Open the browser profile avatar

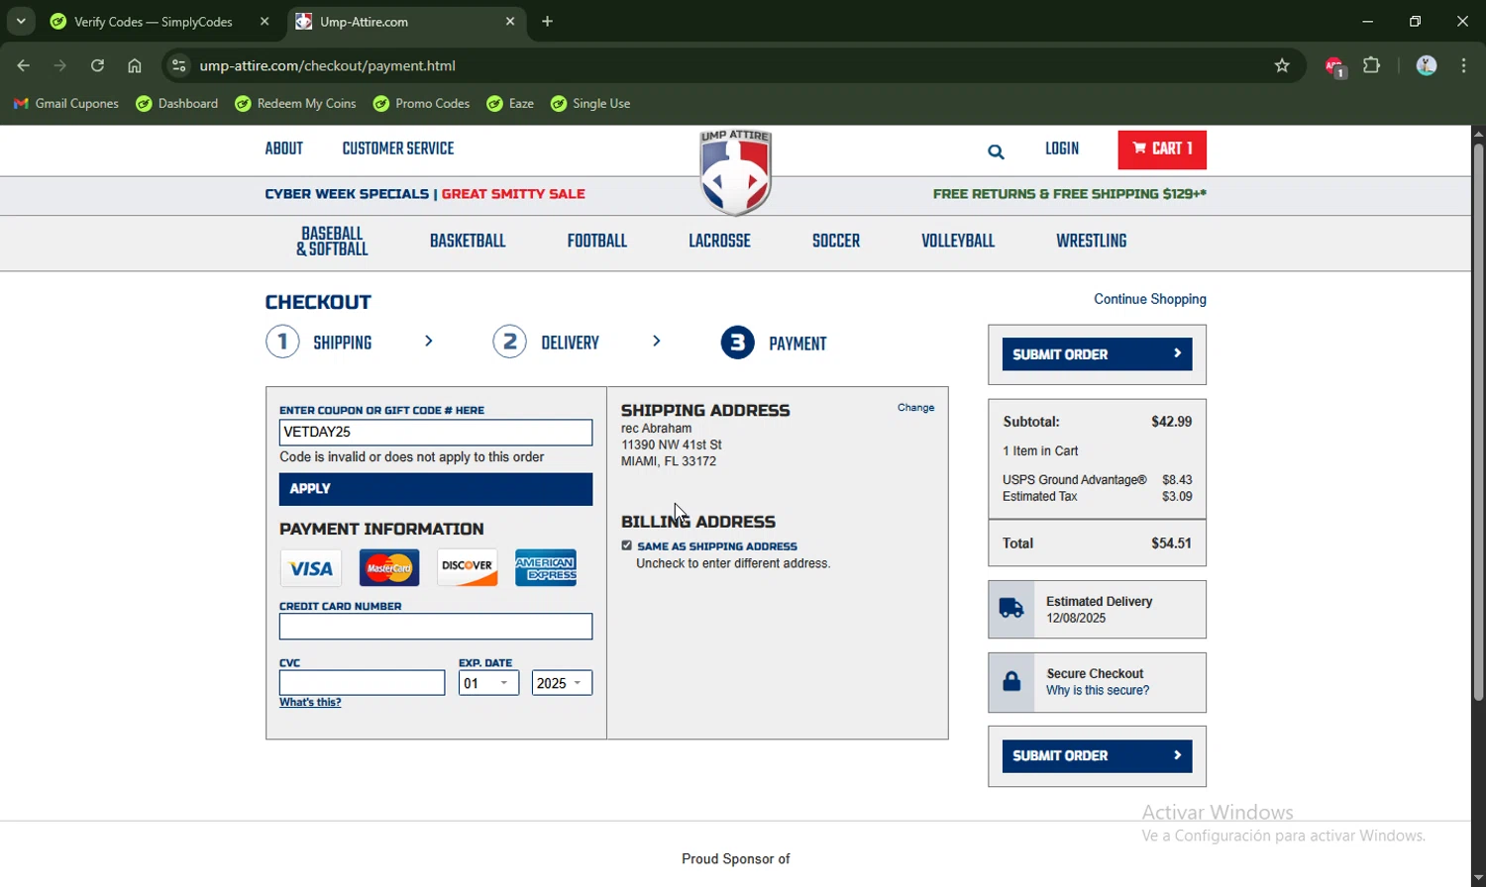point(1427,66)
